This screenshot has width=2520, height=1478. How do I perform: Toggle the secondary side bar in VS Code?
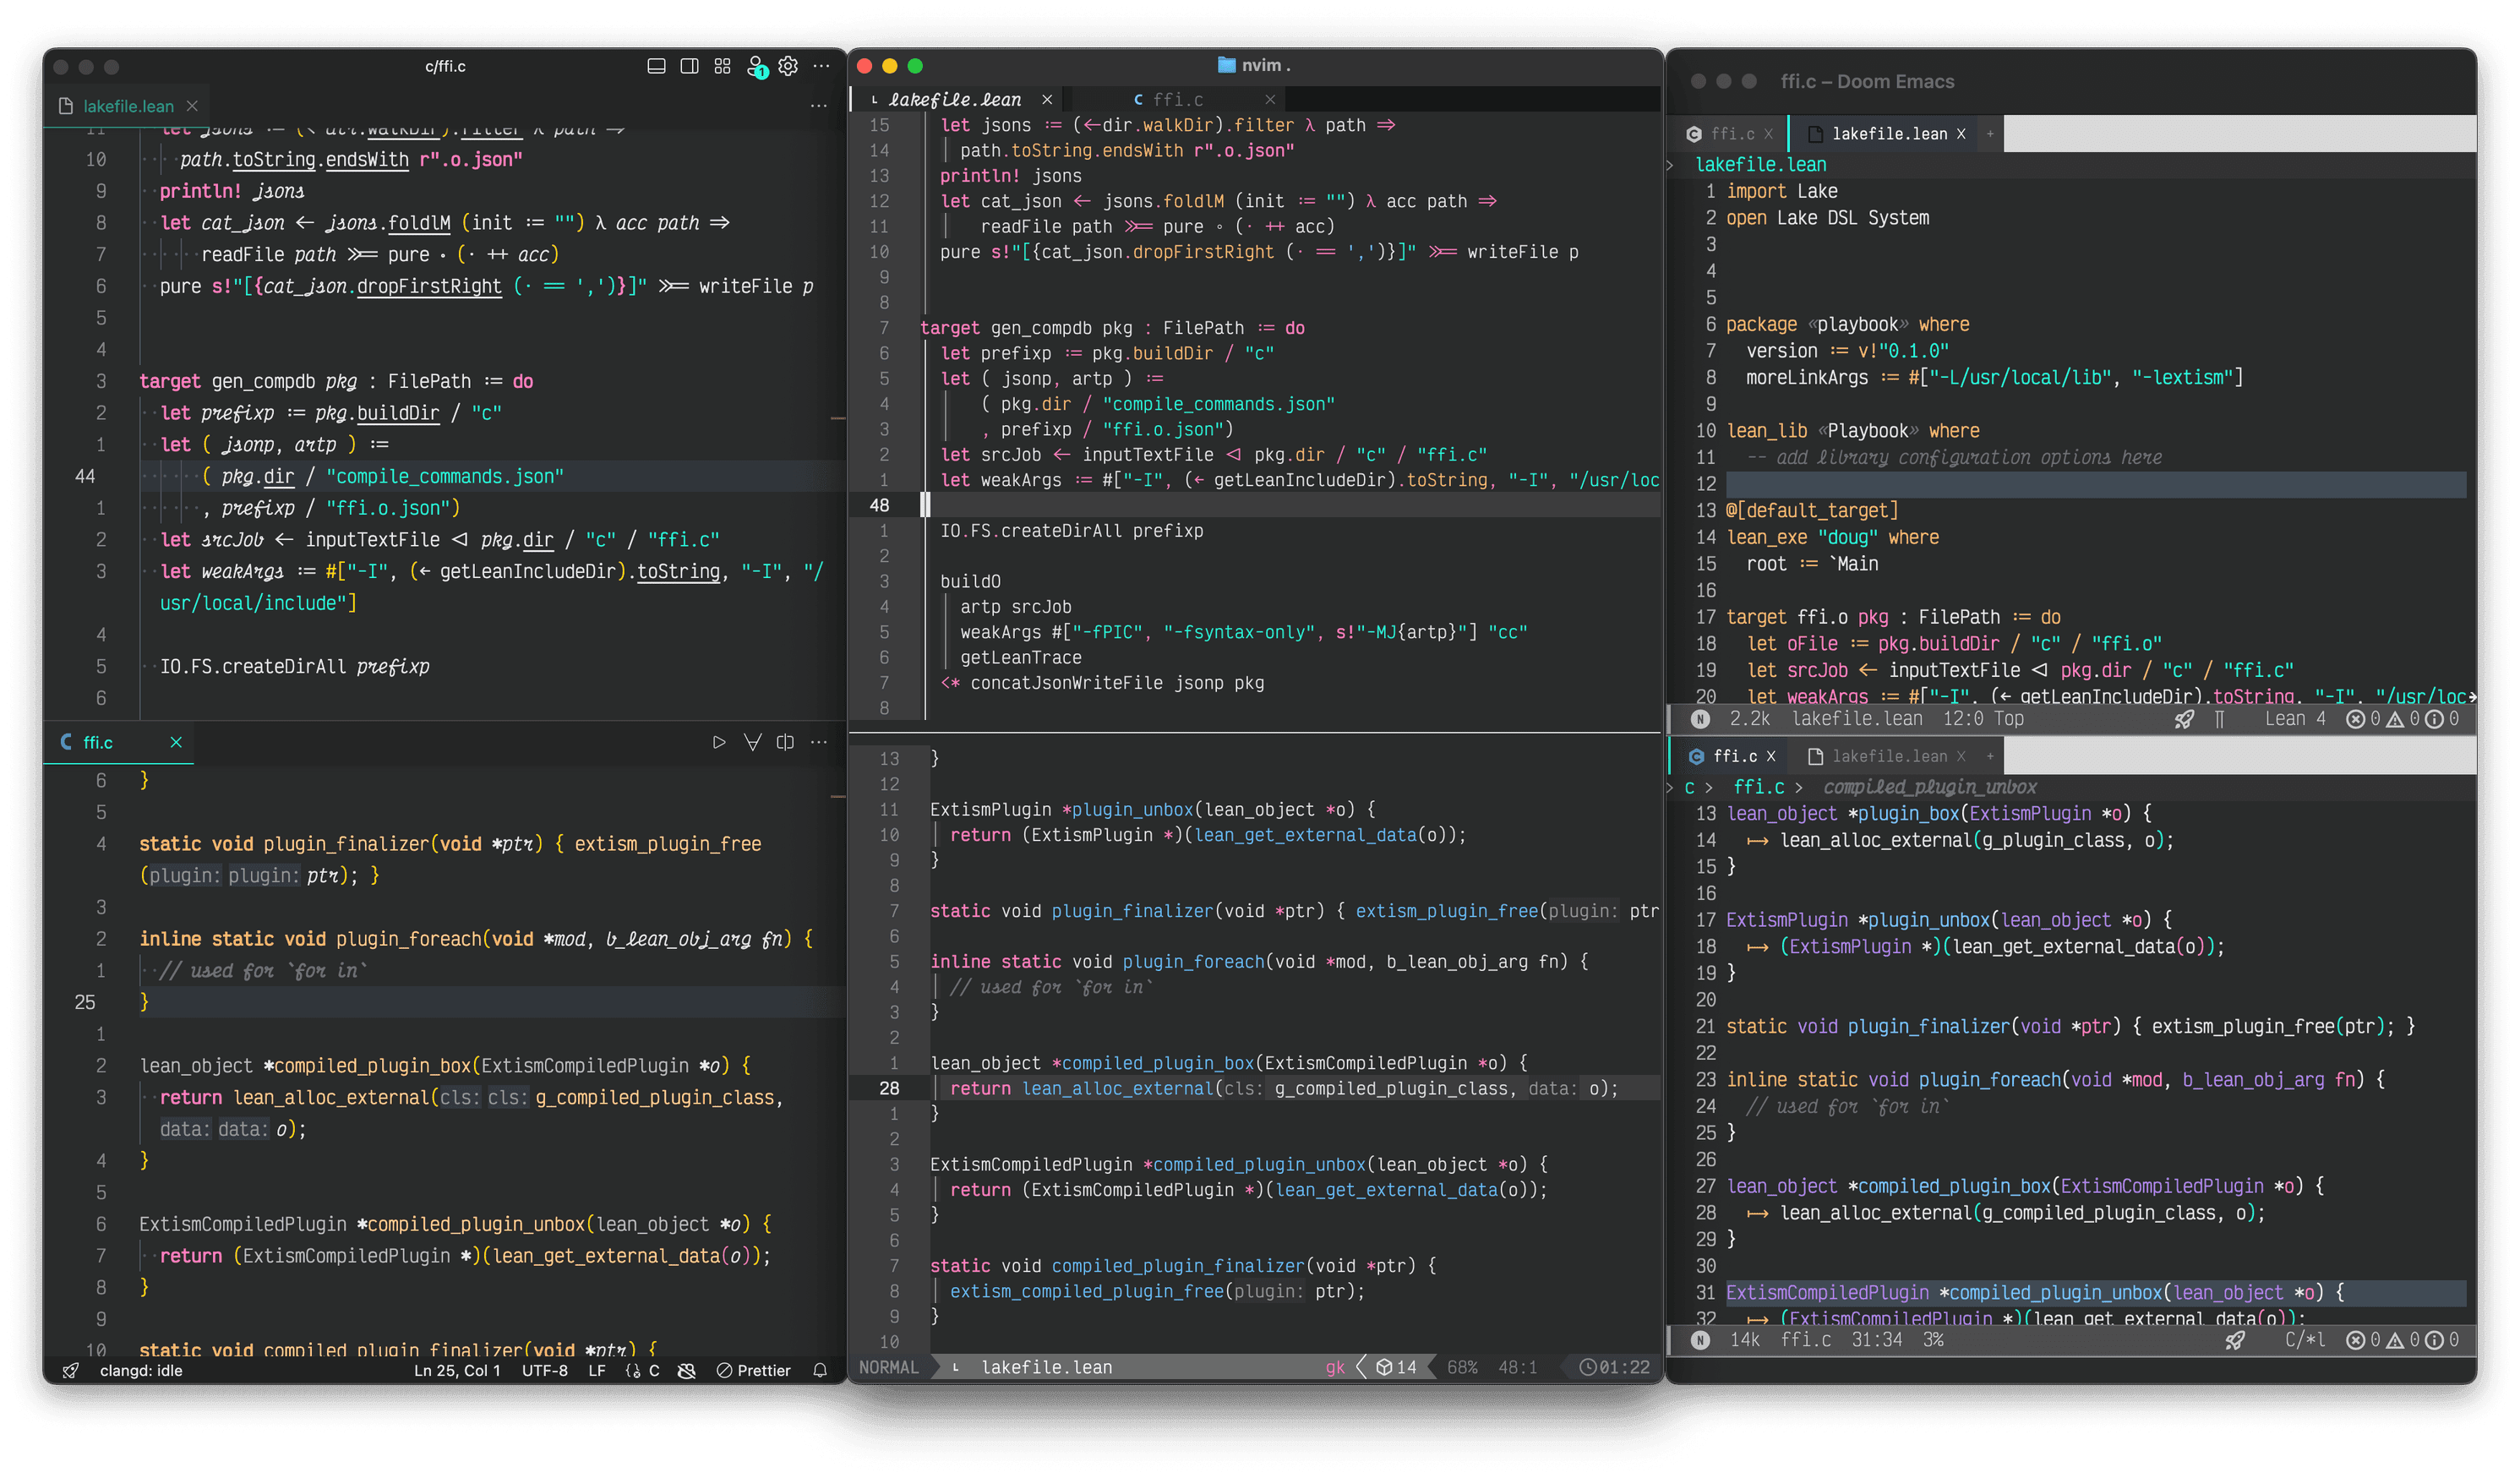pos(689,66)
